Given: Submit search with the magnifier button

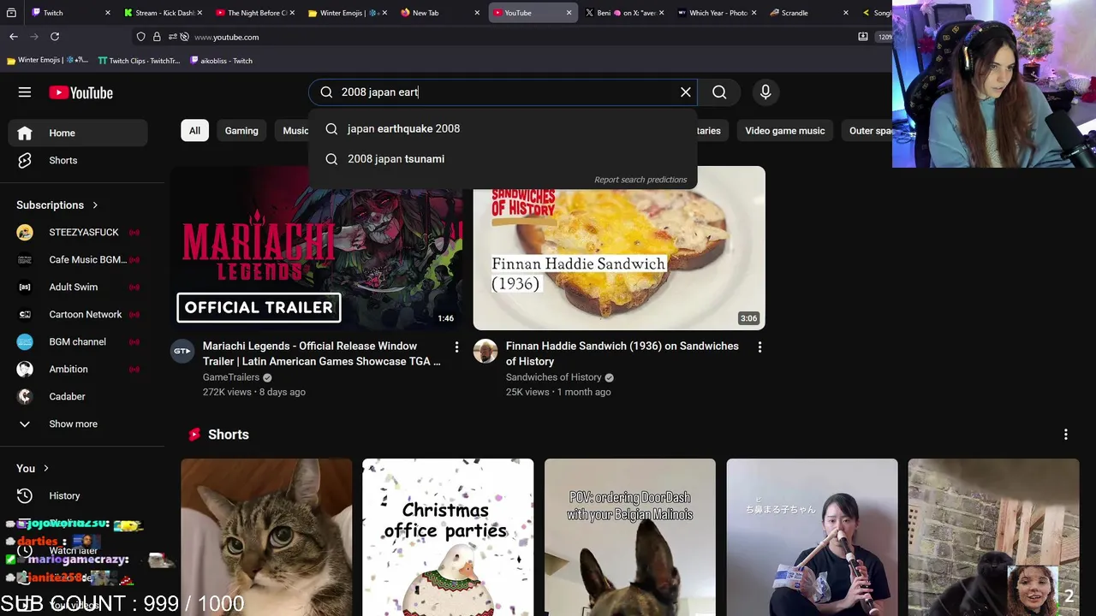Looking at the screenshot, I should [719, 92].
